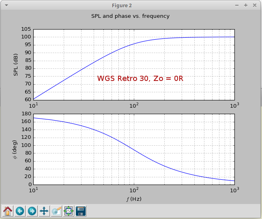Click the 'SPL (dB)' axis label
This screenshot has height=219, width=262.
pyautogui.click(x=15, y=65)
